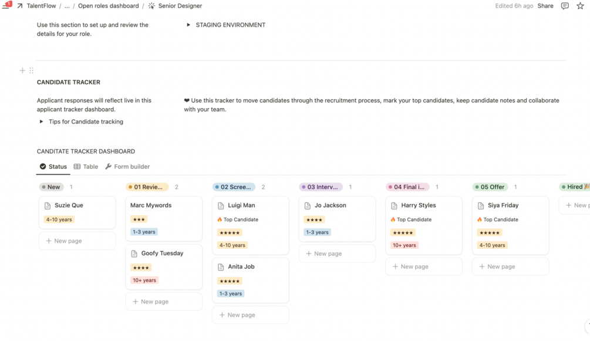The image size is (590, 341).
Task: Switch to the Table view tab
Action: pyautogui.click(x=86, y=167)
